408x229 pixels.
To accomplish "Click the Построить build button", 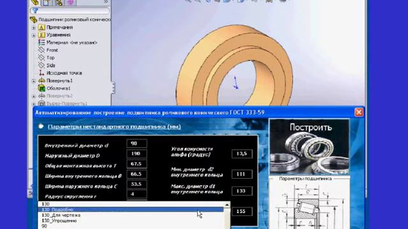I will click(x=309, y=147).
